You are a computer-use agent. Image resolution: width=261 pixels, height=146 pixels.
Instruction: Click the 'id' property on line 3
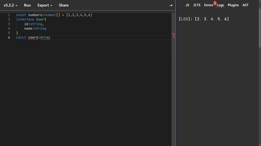26,24
